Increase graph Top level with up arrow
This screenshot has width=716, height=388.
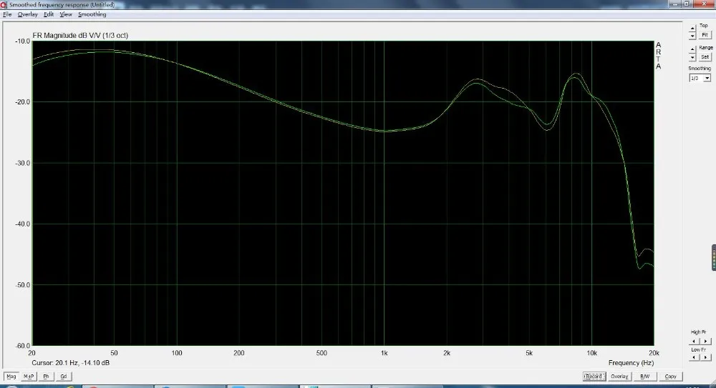(x=692, y=29)
